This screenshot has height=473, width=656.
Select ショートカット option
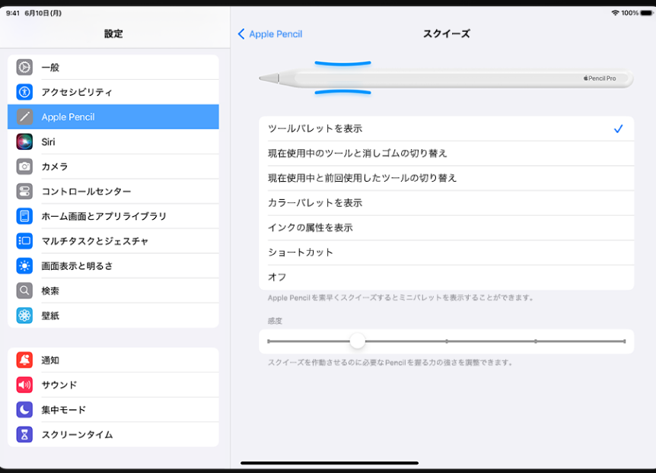coord(447,252)
